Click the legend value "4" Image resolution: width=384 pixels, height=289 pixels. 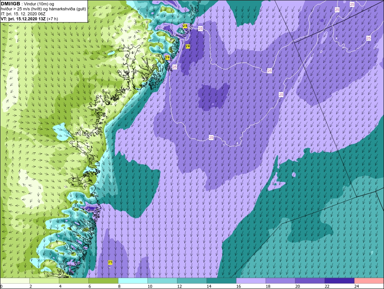[x=60, y=286]
